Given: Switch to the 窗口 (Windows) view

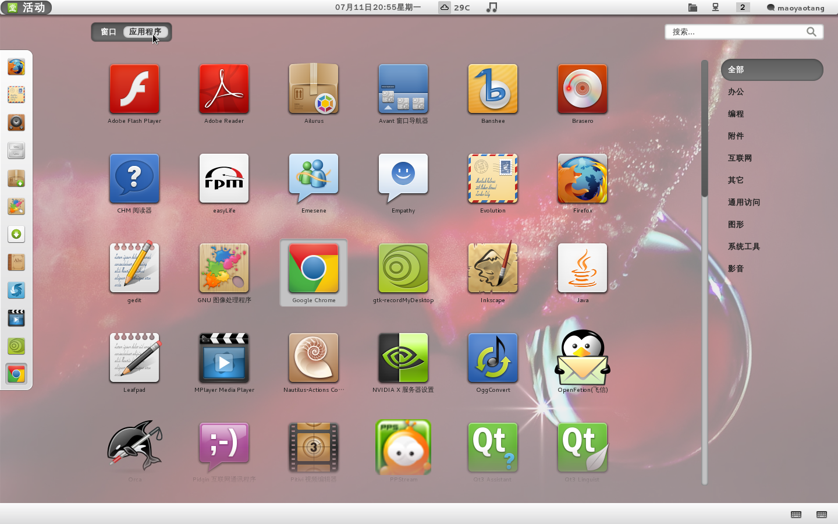Looking at the screenshot, I should point(108,32).
